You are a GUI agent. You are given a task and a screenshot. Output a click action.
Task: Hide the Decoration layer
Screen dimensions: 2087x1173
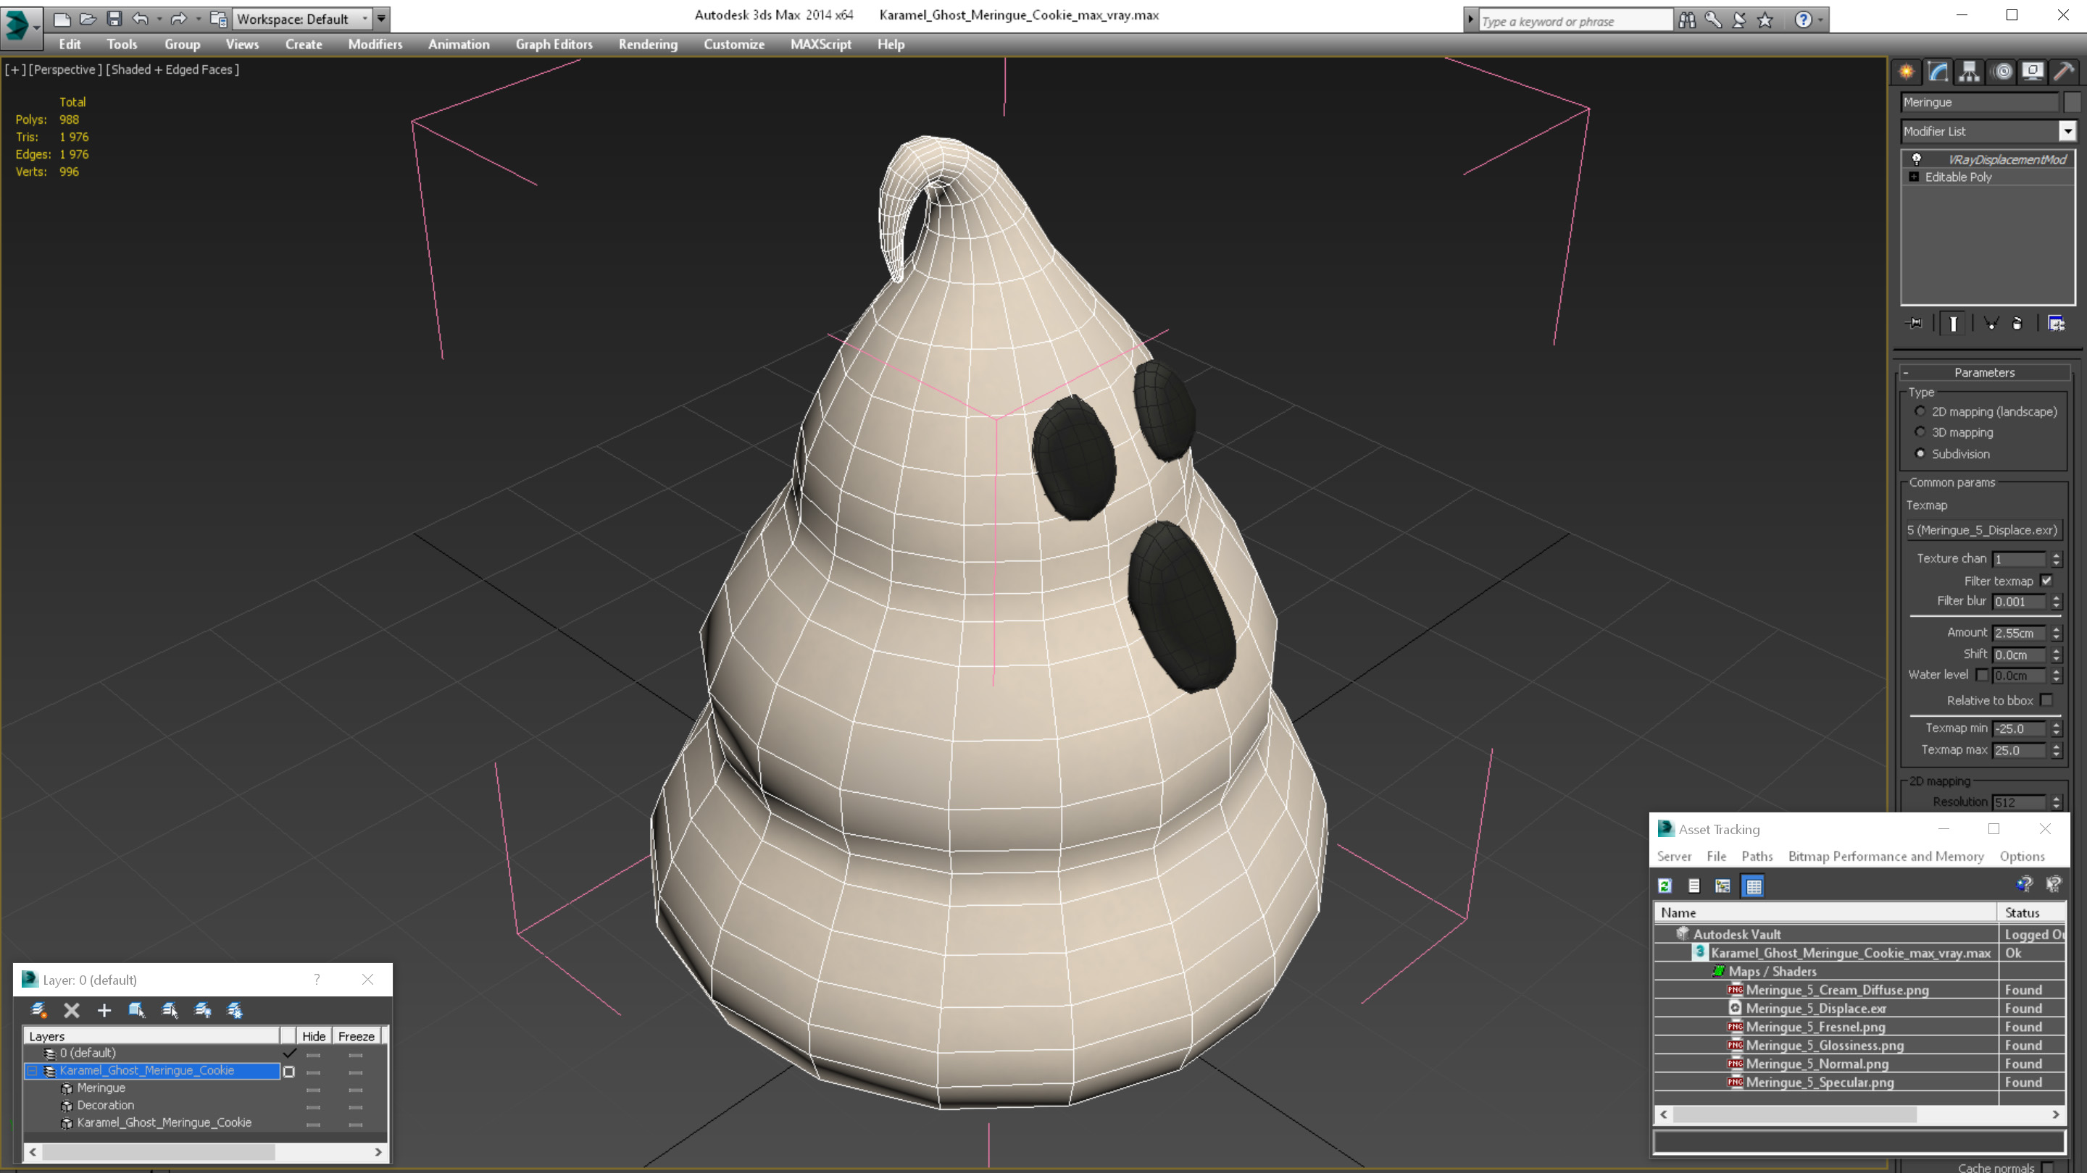click(312, 1104)
